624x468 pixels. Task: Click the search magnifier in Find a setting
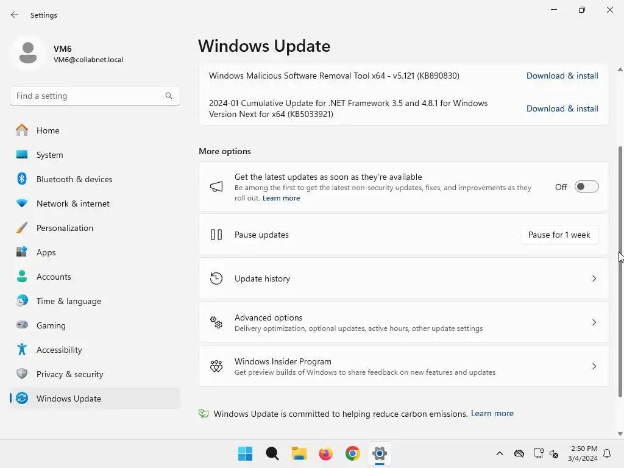point(169,96)
